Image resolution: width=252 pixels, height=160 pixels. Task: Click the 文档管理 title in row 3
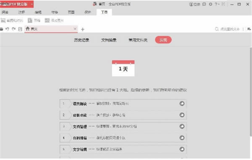coord(80,127)
